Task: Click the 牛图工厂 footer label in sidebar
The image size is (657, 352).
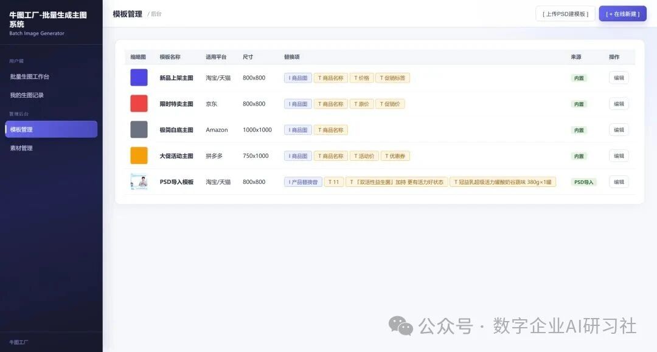Action: coord(19,342)
